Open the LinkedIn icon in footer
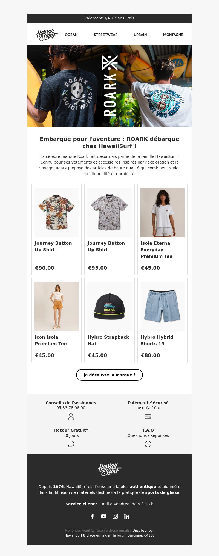The height and width of the screenshot is (556, 219). 127,517
